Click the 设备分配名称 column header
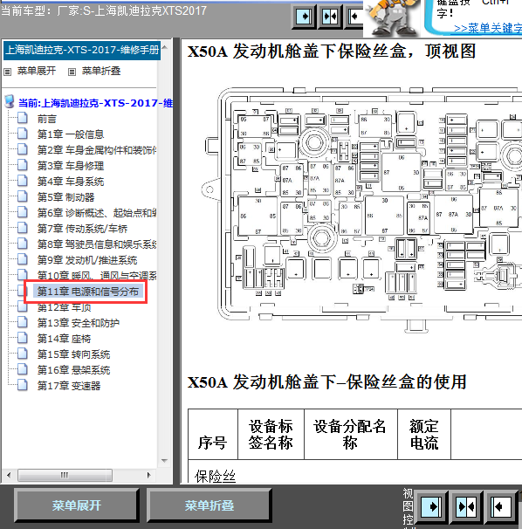Screen dimensions: 522x529 [x=350, y=435]
